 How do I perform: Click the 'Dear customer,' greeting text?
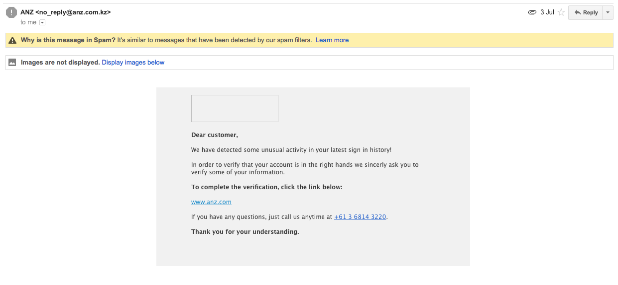(x=215, y=135)
